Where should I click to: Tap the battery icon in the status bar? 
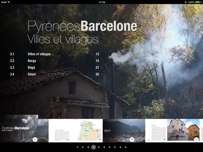pos(198,2)
